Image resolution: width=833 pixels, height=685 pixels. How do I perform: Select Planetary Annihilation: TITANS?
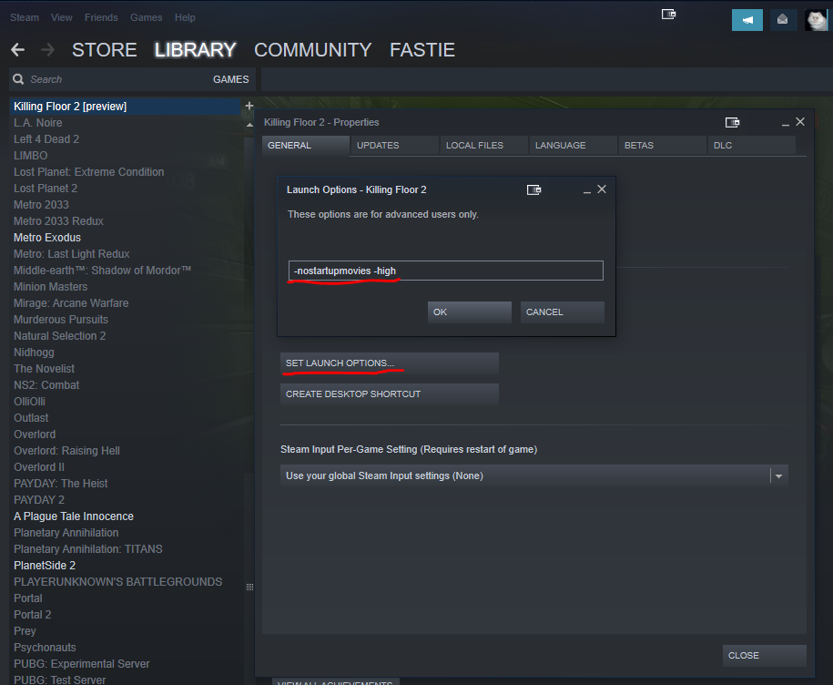(x=88, y=549)
